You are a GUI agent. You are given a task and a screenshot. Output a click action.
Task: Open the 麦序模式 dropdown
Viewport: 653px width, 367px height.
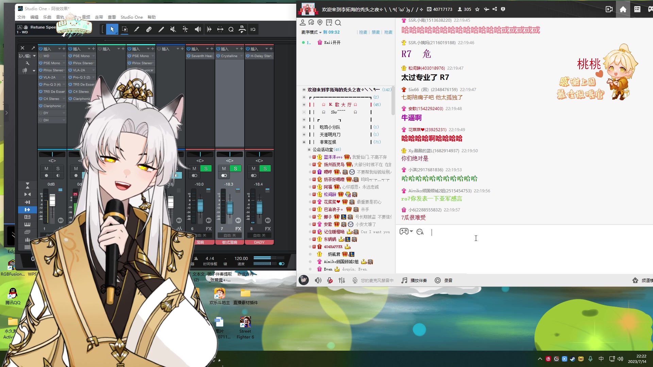(311, 32)
